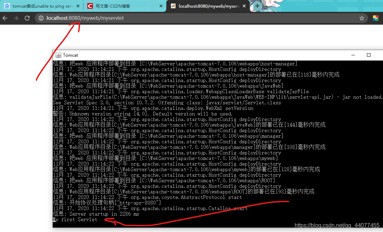Bookmark this page with the star icon

pyautogui.click(x=362, y=18)
